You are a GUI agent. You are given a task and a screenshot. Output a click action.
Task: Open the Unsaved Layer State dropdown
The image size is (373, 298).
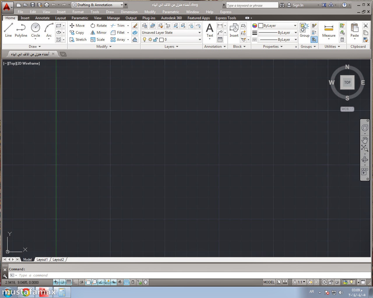tap(171, 33)
